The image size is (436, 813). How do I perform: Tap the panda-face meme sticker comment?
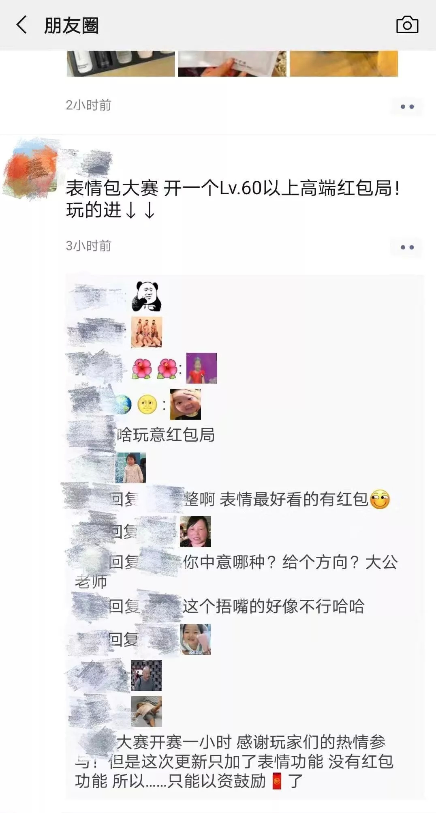pos(147,296)
